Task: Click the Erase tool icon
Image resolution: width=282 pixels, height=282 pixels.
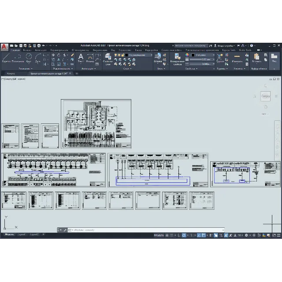Action: point(72,55)
